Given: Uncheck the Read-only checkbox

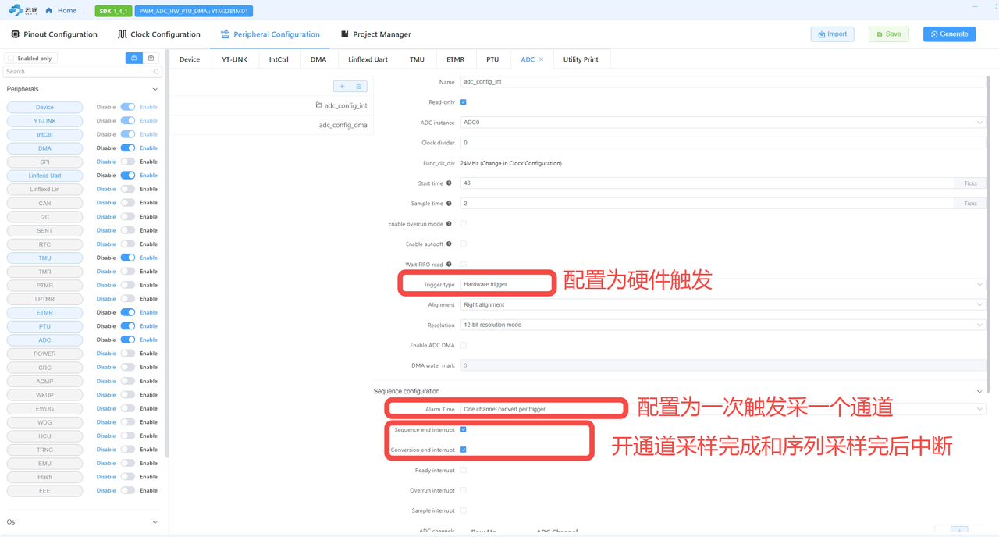Looking at the screenshot, I should tap(464, 102).
